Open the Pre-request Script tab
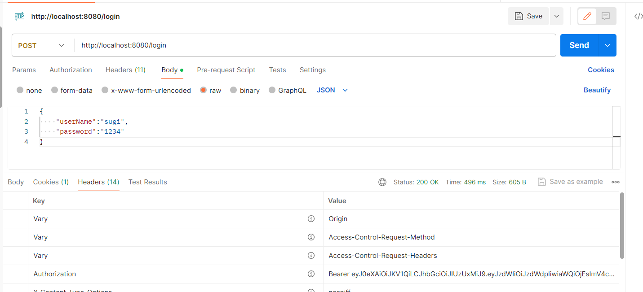Screen dimensions: 643x292 (226, 70)
